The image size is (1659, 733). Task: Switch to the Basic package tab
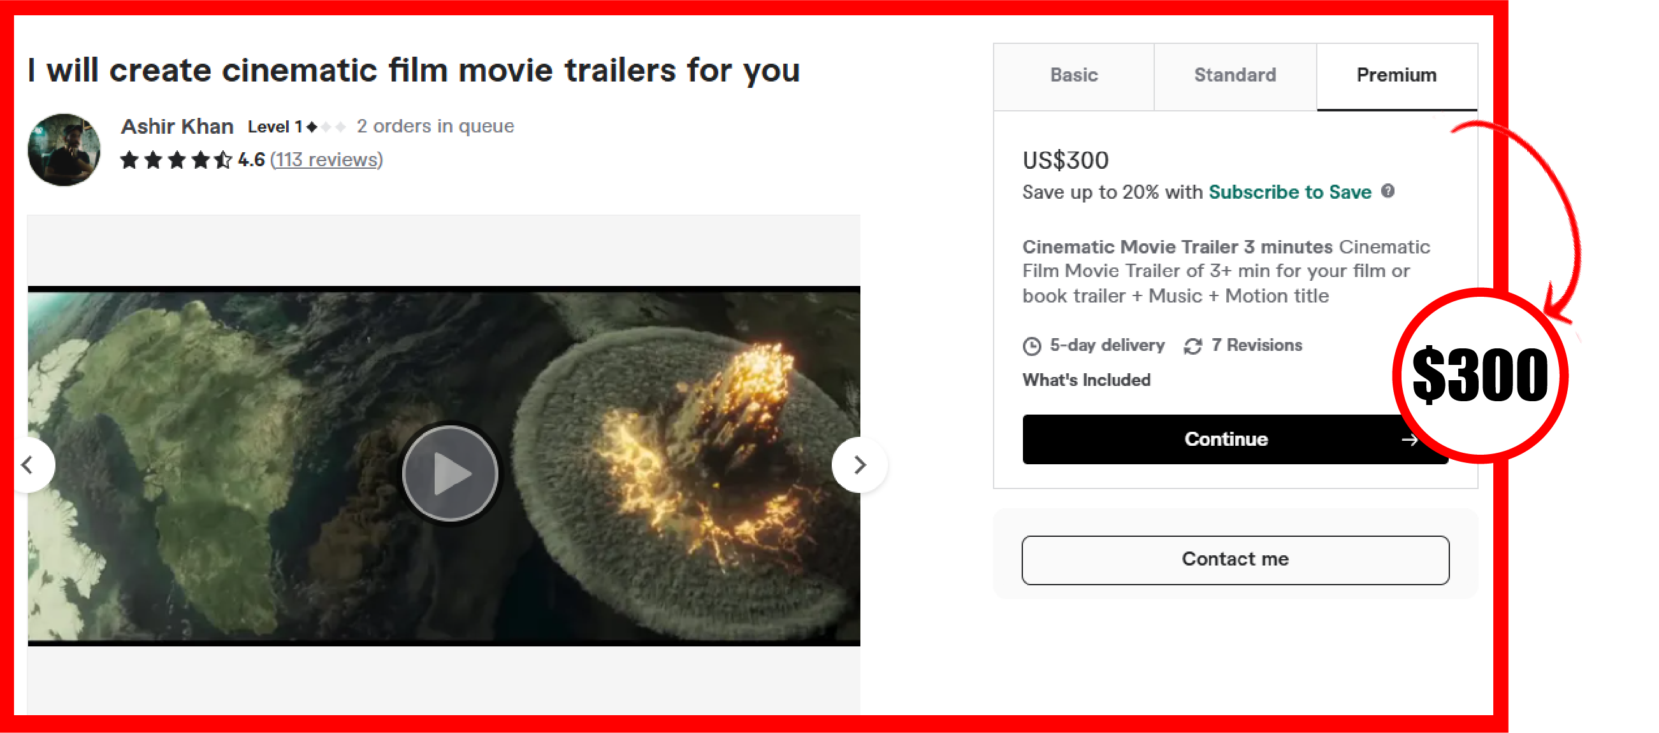tap(1073, 76)
